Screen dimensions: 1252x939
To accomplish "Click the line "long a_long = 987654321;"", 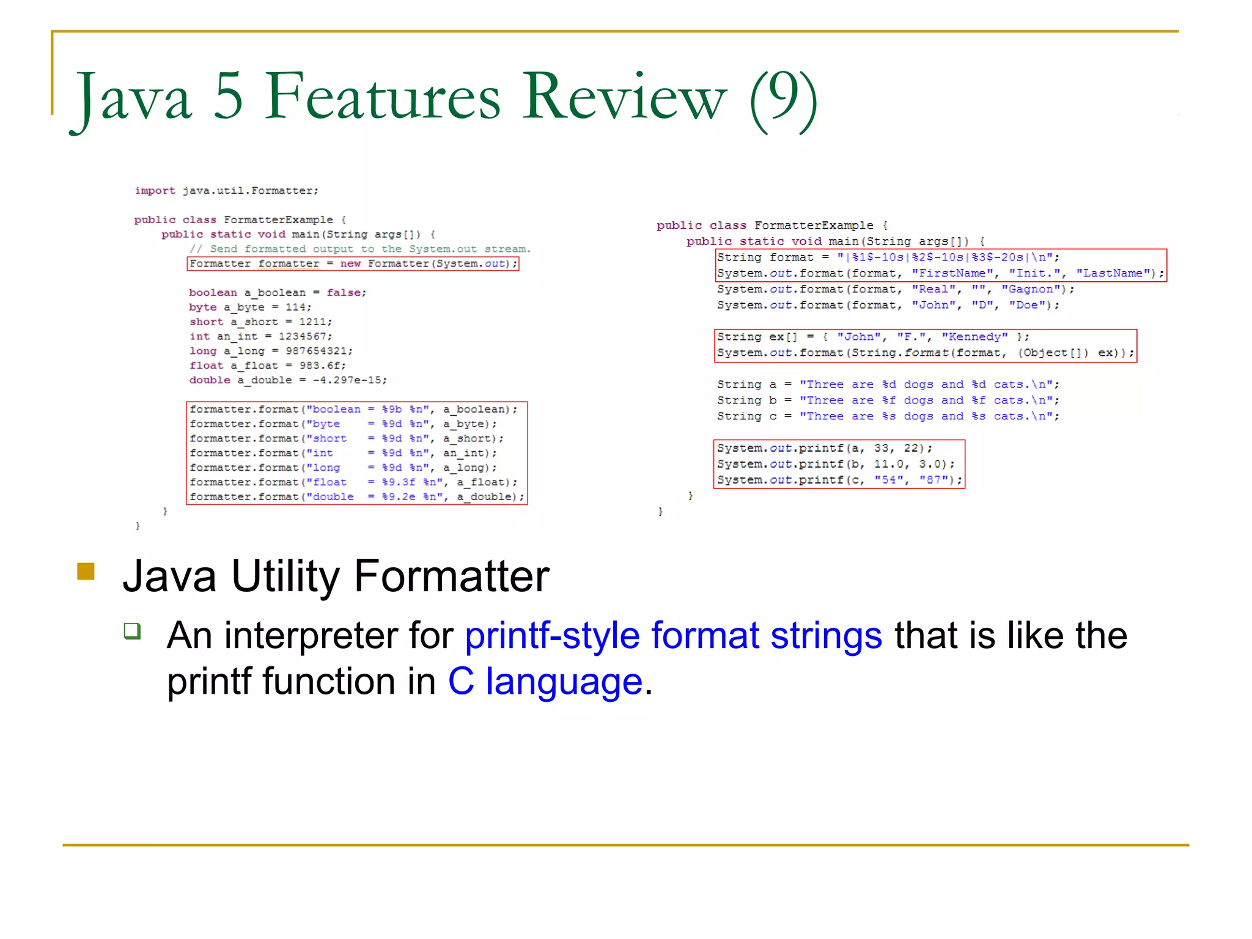I will click(x=271, y=351).
